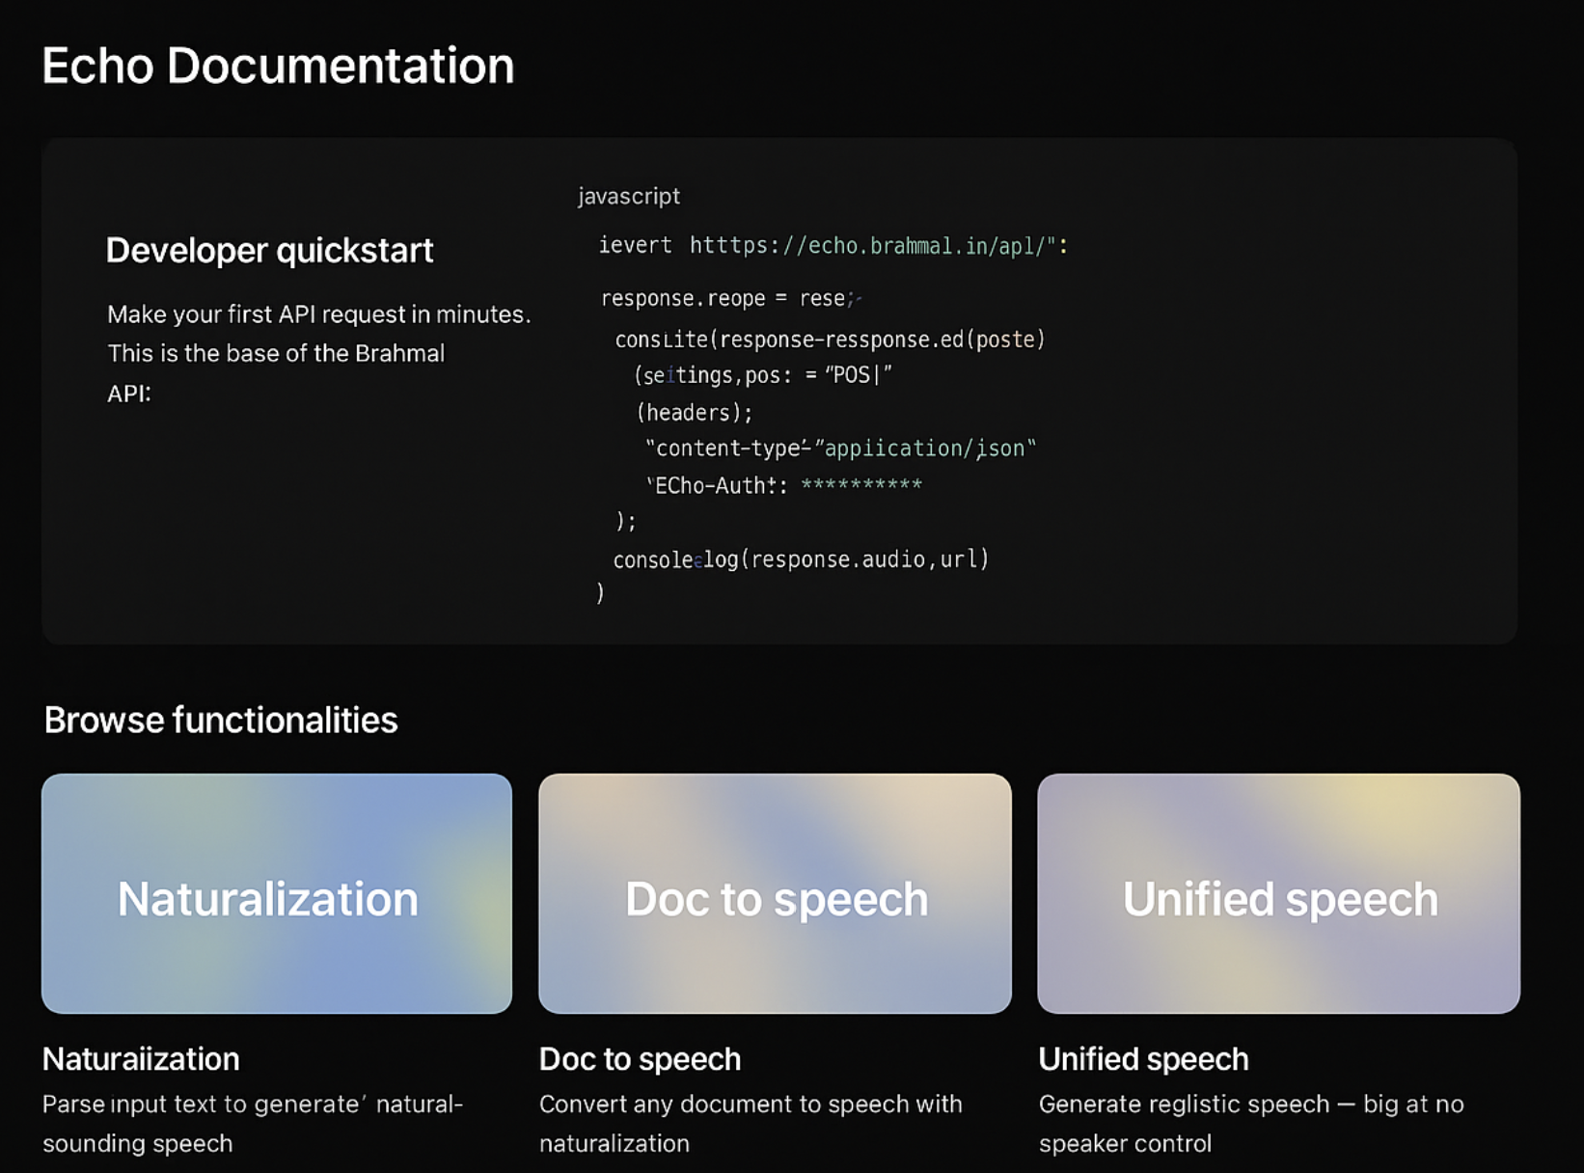Click the (headers); code line

click(695, 413)
